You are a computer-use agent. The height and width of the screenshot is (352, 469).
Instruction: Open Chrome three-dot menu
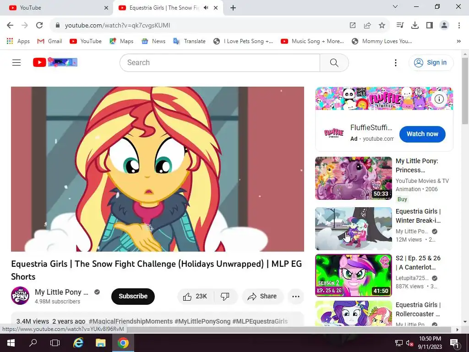point(459,26)
